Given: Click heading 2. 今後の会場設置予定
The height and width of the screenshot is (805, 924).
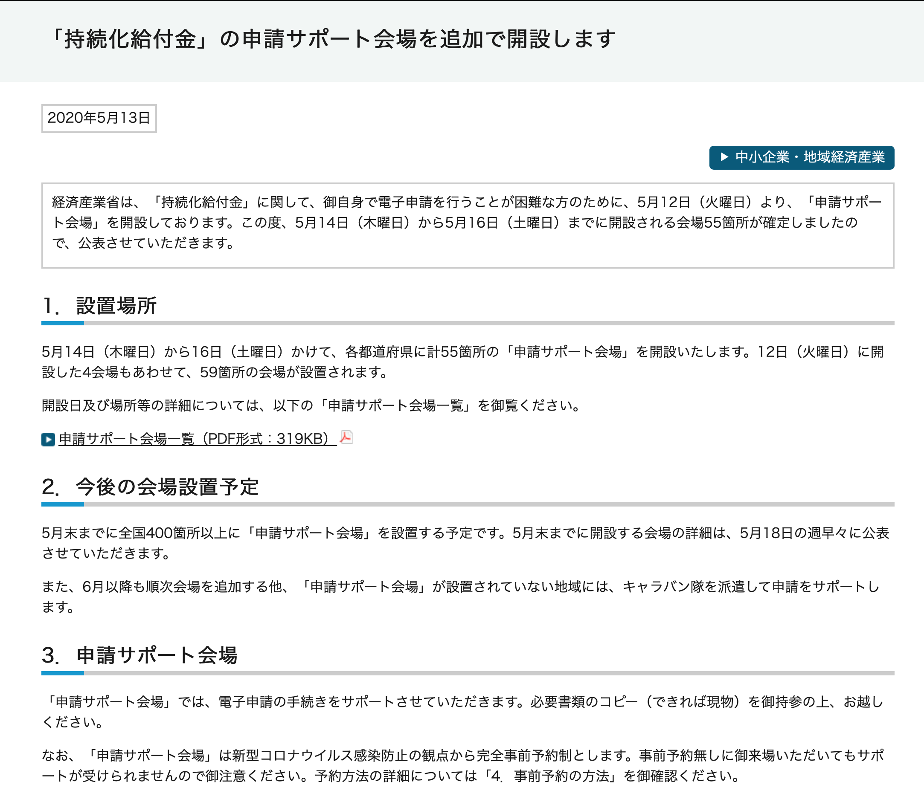Looking at the screenshot, I should pos(150,487).
